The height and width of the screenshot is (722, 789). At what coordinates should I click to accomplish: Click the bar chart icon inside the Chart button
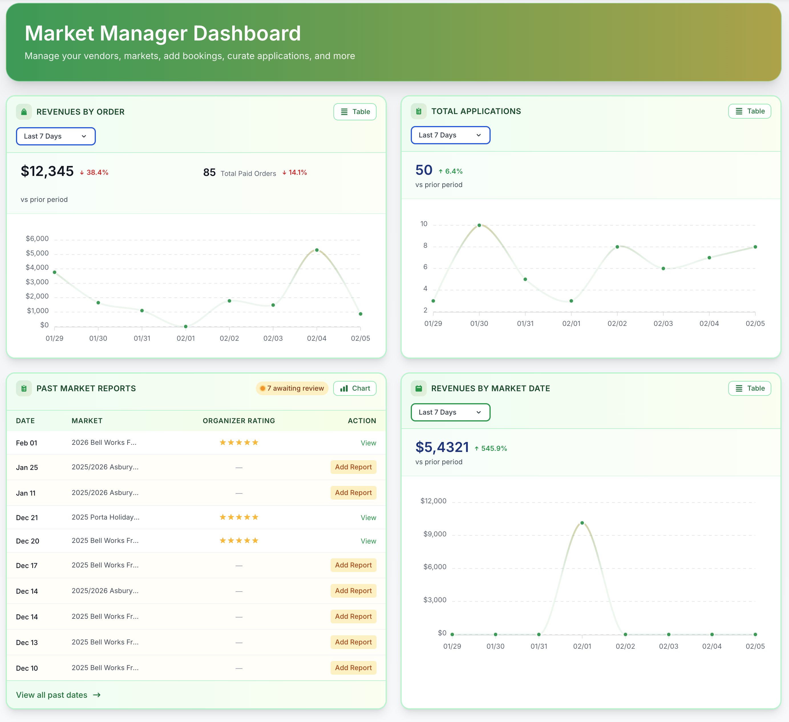(344, 388)
